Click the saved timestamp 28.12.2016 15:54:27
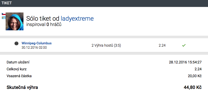The height and width of the screenshot is (94, 208). point(185,62)
